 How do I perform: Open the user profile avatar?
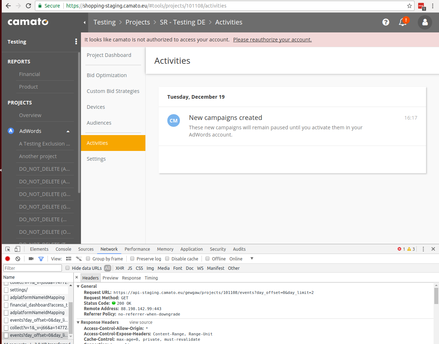coord(425,22)
